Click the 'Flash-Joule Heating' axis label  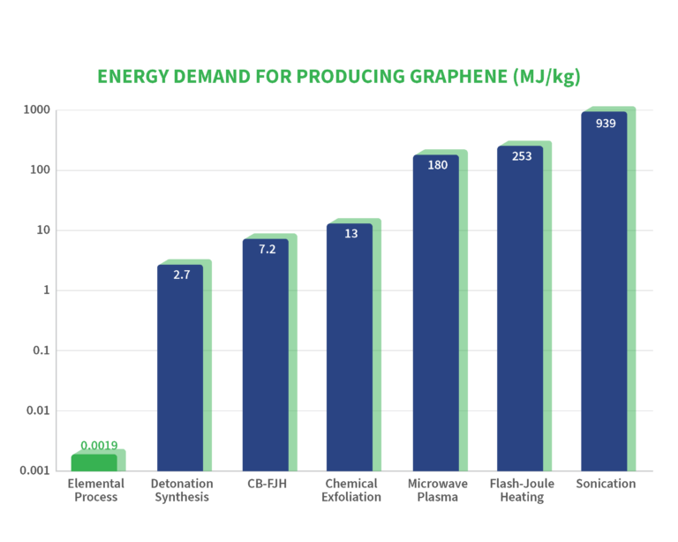pos(522,490)
